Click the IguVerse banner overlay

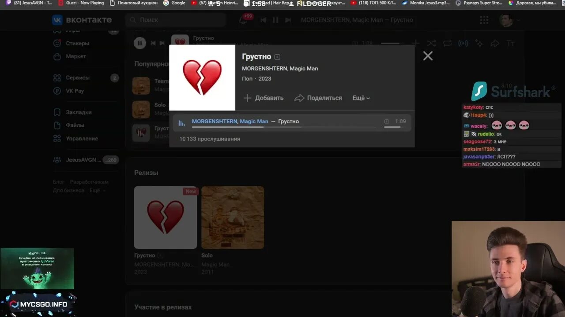(x=37, y=269)
